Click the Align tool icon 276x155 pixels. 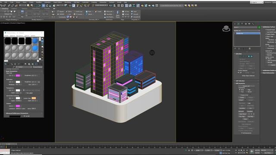pos(115,6)
